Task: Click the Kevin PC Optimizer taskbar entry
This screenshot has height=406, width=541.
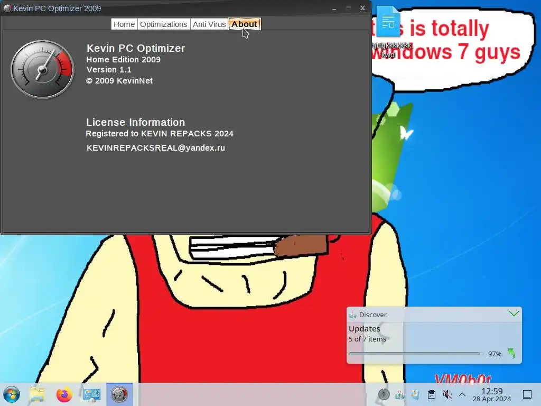Action: click(x=119, y=394)
